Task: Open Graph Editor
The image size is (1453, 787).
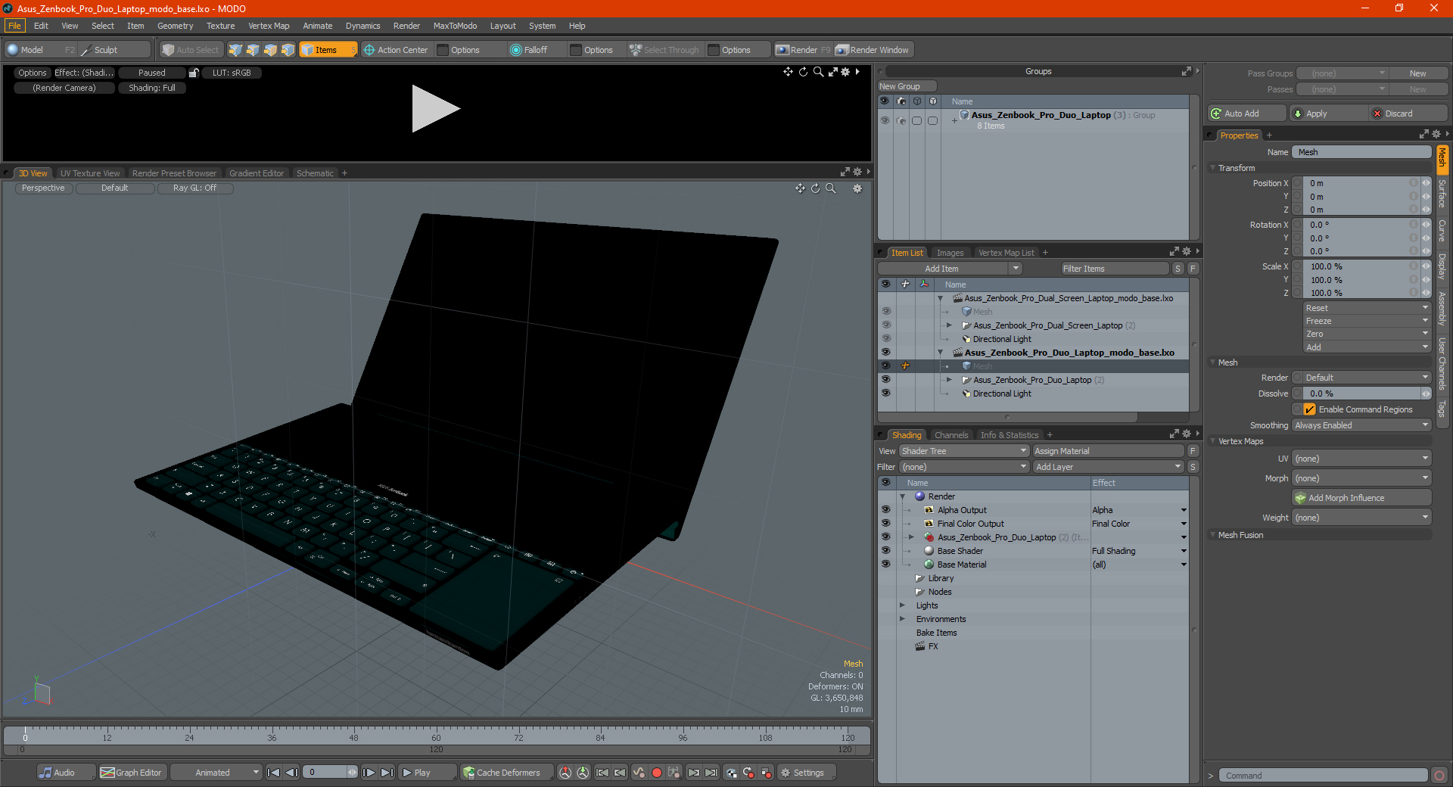Action: [x=132, y=773]
